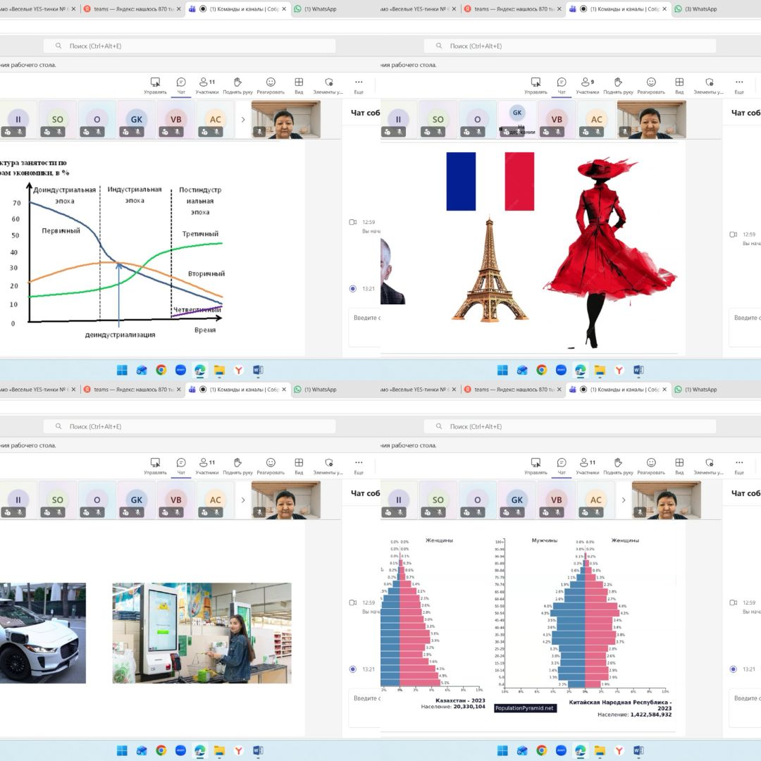Open the Start menu below the employment chart
The height and width of the screenshot is (761, 761).
click(x=122, y=371)
